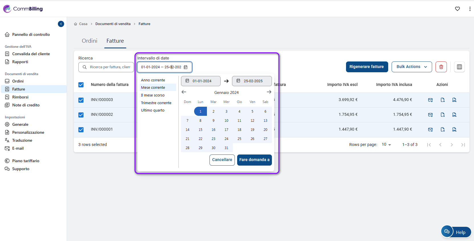Open the Bulk Actions dropdown
Image resolution: width=474 pixels, height=241 pixels.
coord(412,67)
